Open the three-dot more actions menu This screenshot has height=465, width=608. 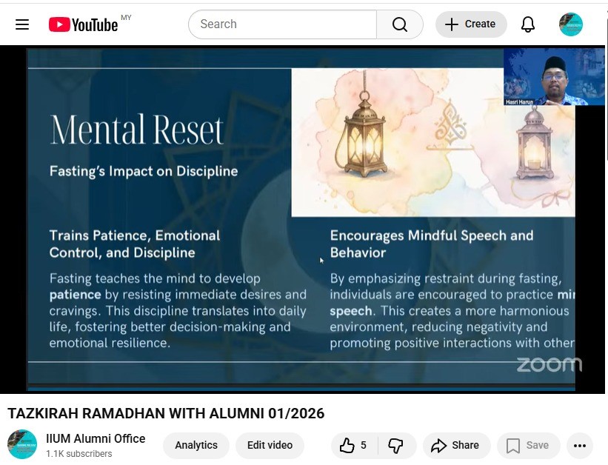click(580, 445)
